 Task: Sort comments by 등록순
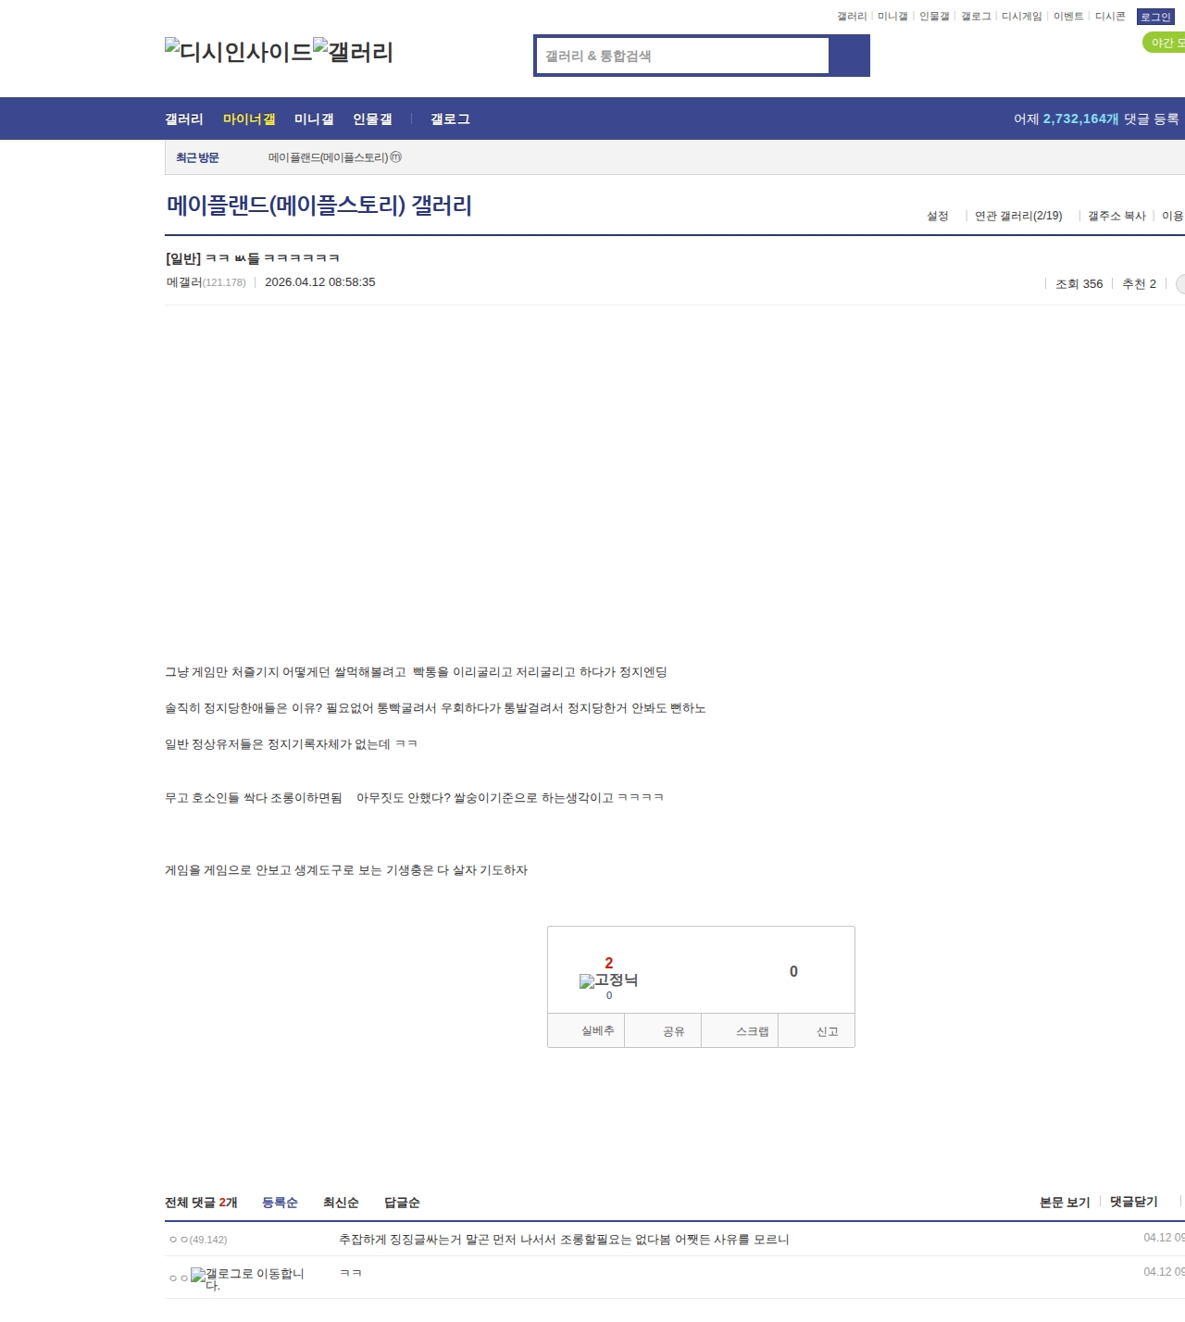point(280,1203)
